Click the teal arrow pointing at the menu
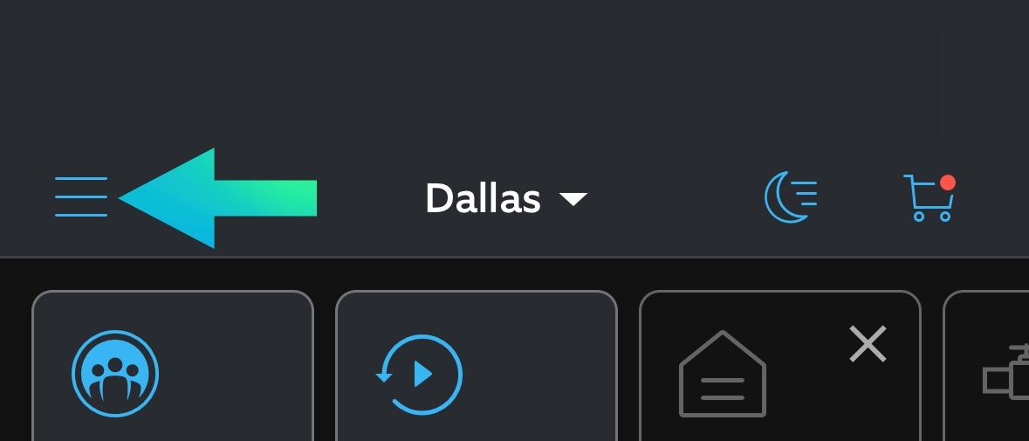The width and height of the screenshot is (1029, 441). pyautogui.click(x=217, y=198)
